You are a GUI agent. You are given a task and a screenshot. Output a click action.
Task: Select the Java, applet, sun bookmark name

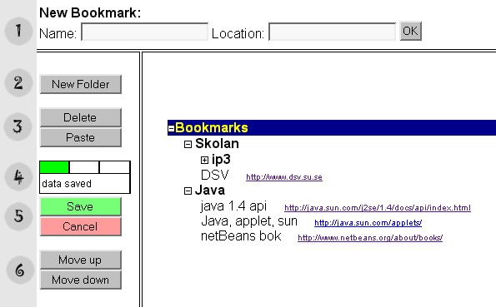[x=249, y=221]
